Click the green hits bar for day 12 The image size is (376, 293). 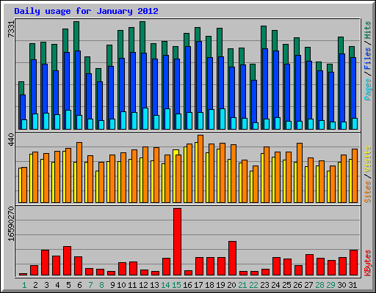(142, 37)
